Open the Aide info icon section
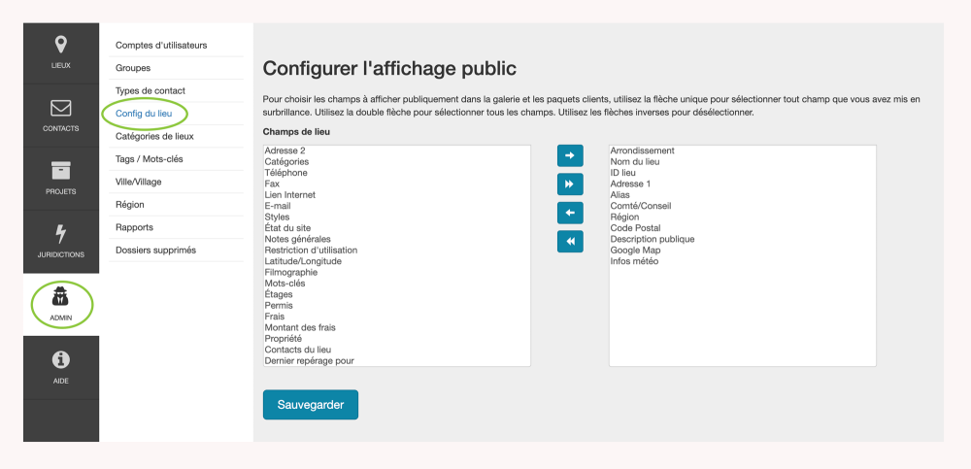Image resolution: width=971 pixels, height=469 pixels. 61,367
